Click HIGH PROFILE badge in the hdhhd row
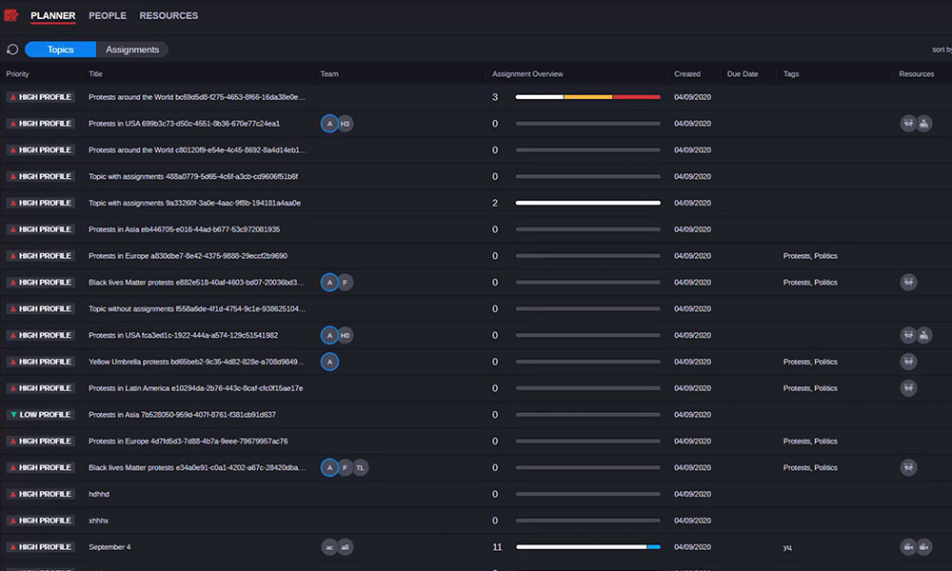Screen dimensions: 952x571 tap(41, 495)
